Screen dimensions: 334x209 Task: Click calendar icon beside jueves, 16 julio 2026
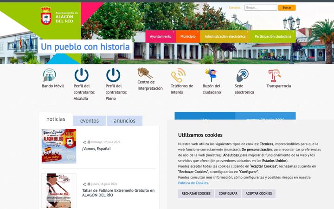click(x=89, y=184)
